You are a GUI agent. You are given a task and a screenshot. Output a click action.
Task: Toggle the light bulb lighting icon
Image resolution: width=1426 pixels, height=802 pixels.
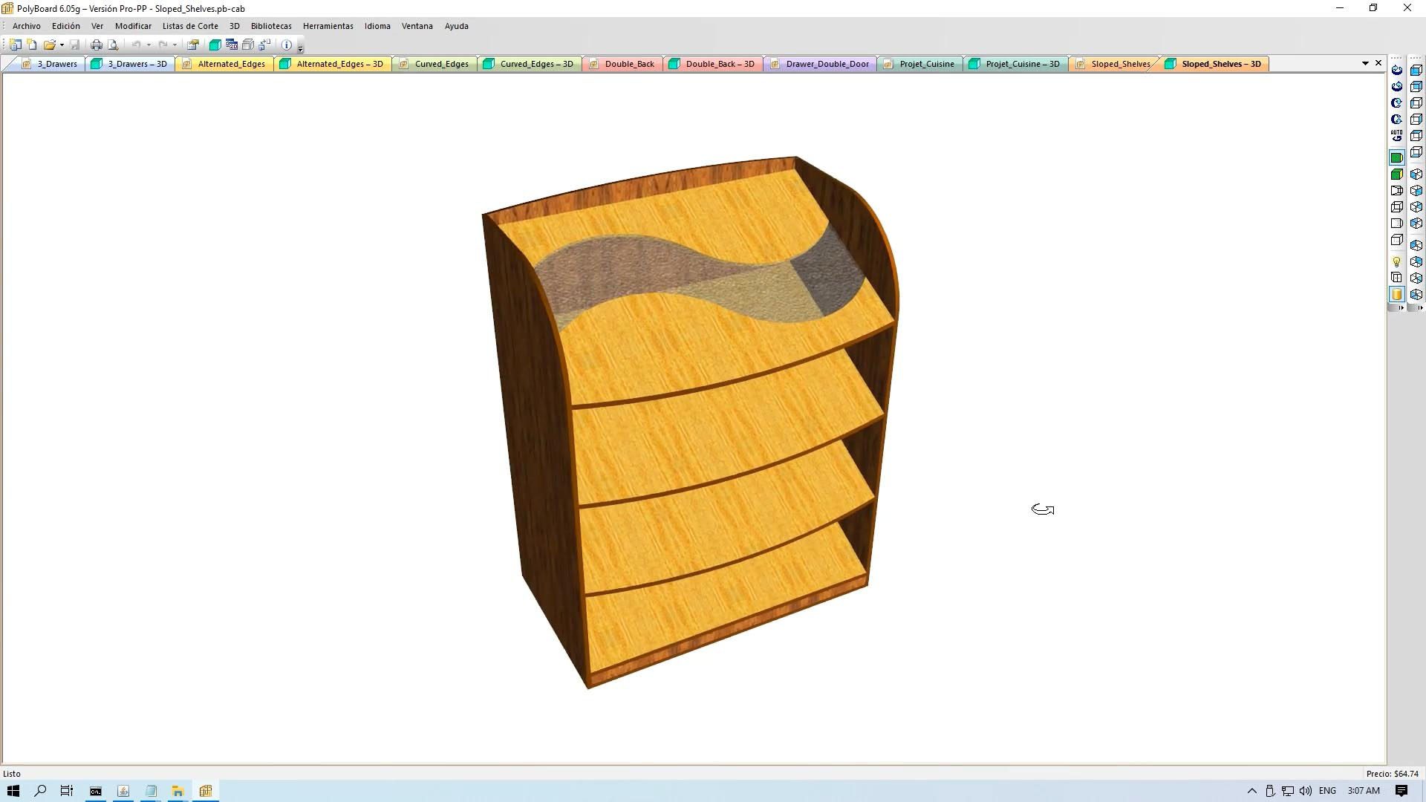pos(1396,262)
